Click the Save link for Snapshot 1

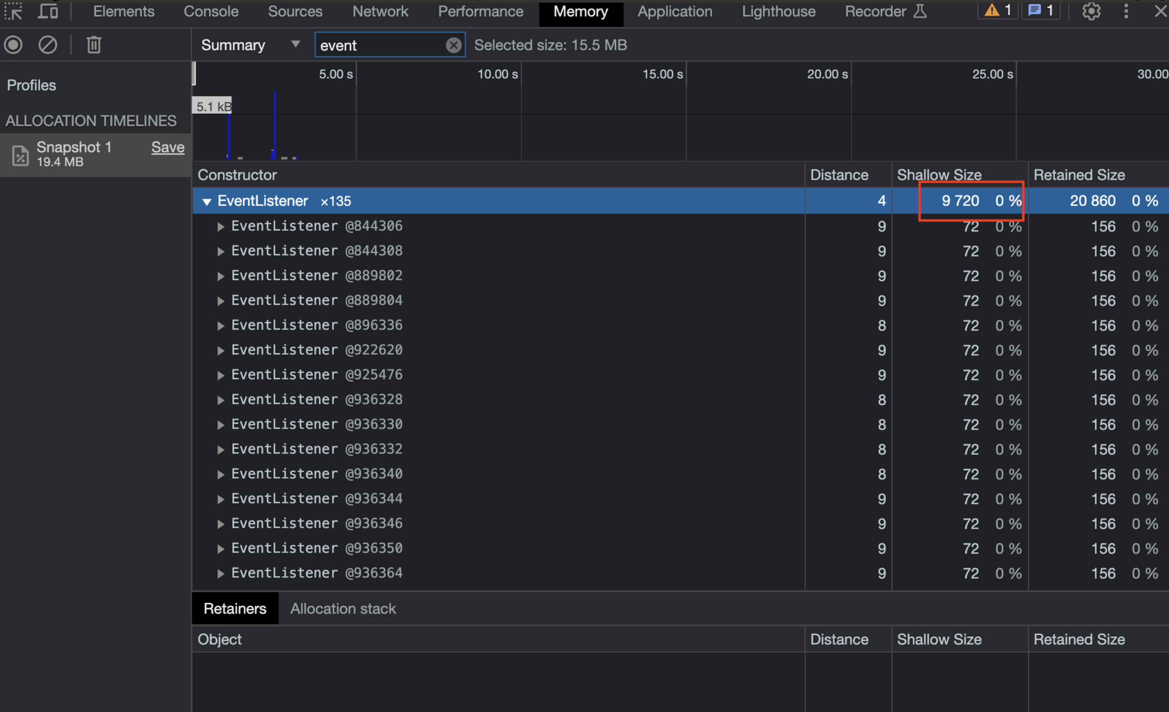point(167,148)
